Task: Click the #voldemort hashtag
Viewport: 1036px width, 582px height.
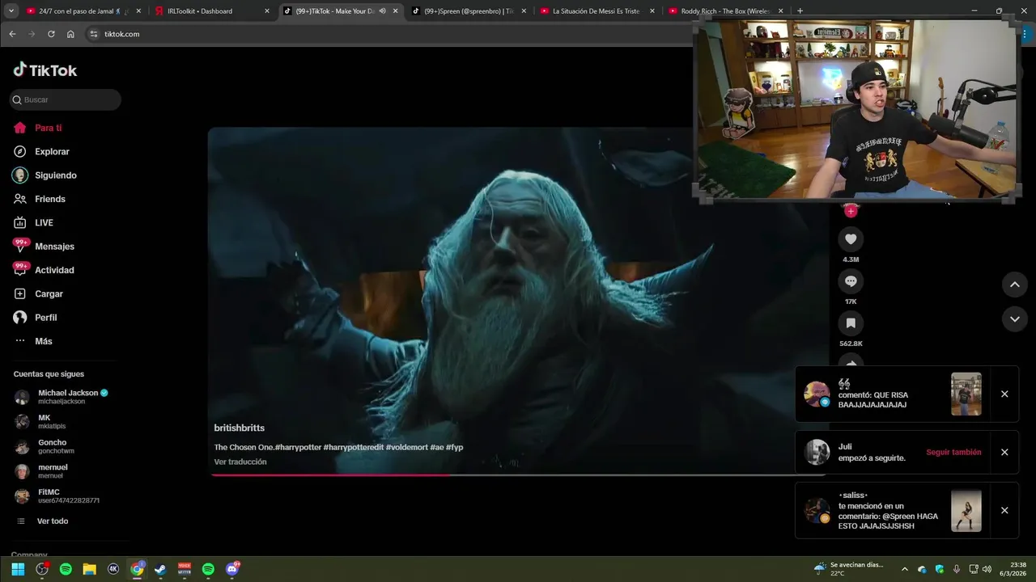Action: tap(406, 447)
